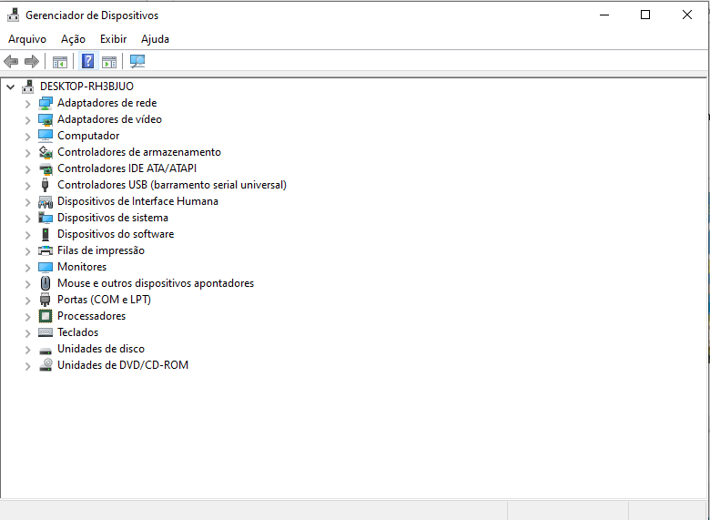Screen dimensions: 710x520
Task: Expand the Monitores chevron
Action: click(27, 267)
